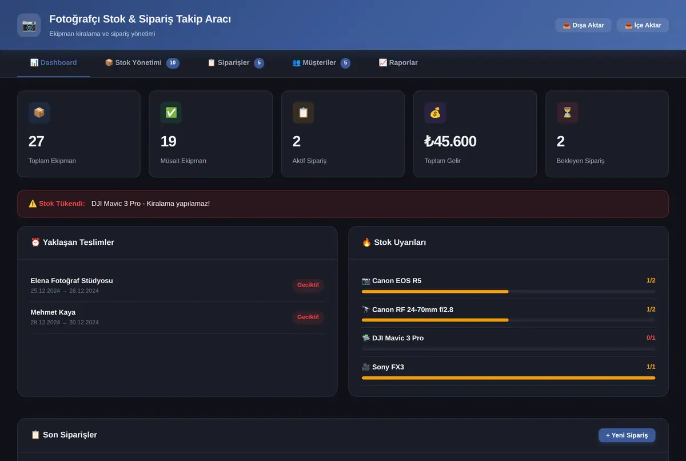Click the Dışa Aktar button

(583, 25)
